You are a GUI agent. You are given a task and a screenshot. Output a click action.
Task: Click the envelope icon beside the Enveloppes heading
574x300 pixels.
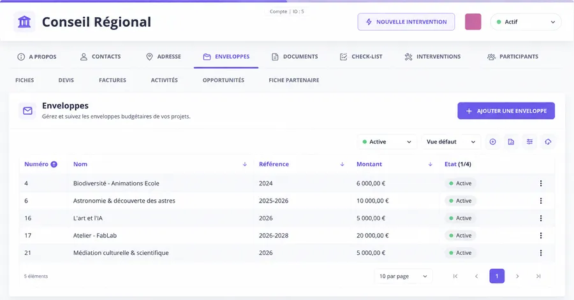click(28, 111)
